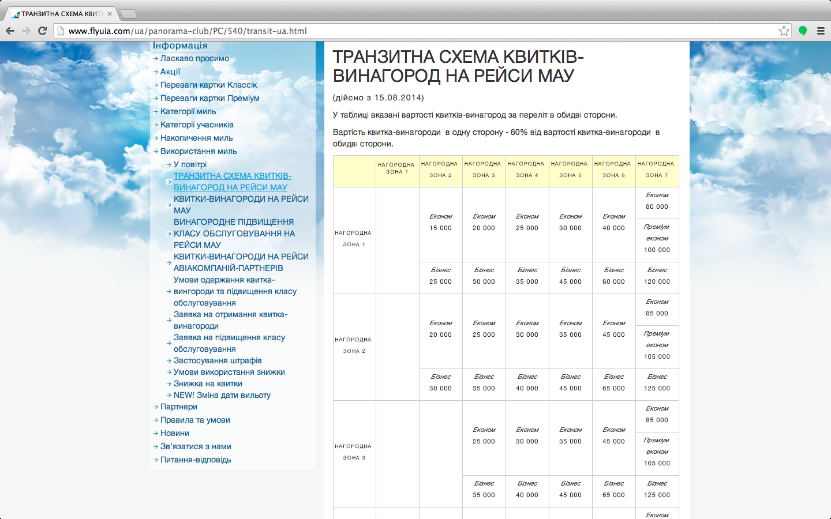Screen dimensions: 831x519
Task: Open Умови використання знижки link
Action: (x=229, y=372)
